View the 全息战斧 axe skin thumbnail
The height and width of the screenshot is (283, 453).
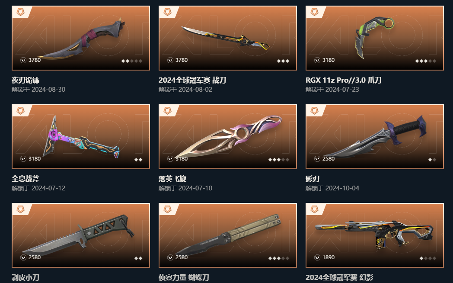80,136
